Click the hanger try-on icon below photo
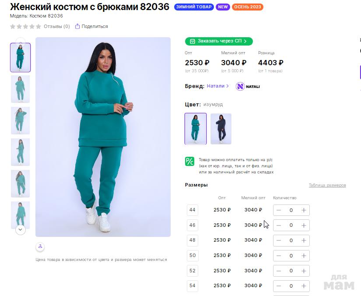361x296 pixels. tap(40, 246)
